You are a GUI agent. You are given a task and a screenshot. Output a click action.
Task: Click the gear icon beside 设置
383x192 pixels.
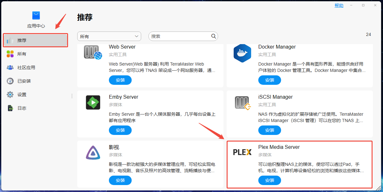[x=10, y=95]
